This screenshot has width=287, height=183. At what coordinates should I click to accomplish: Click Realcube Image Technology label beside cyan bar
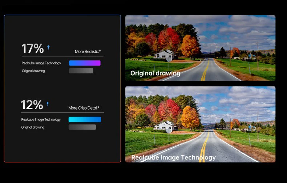(x=41, y=120)
